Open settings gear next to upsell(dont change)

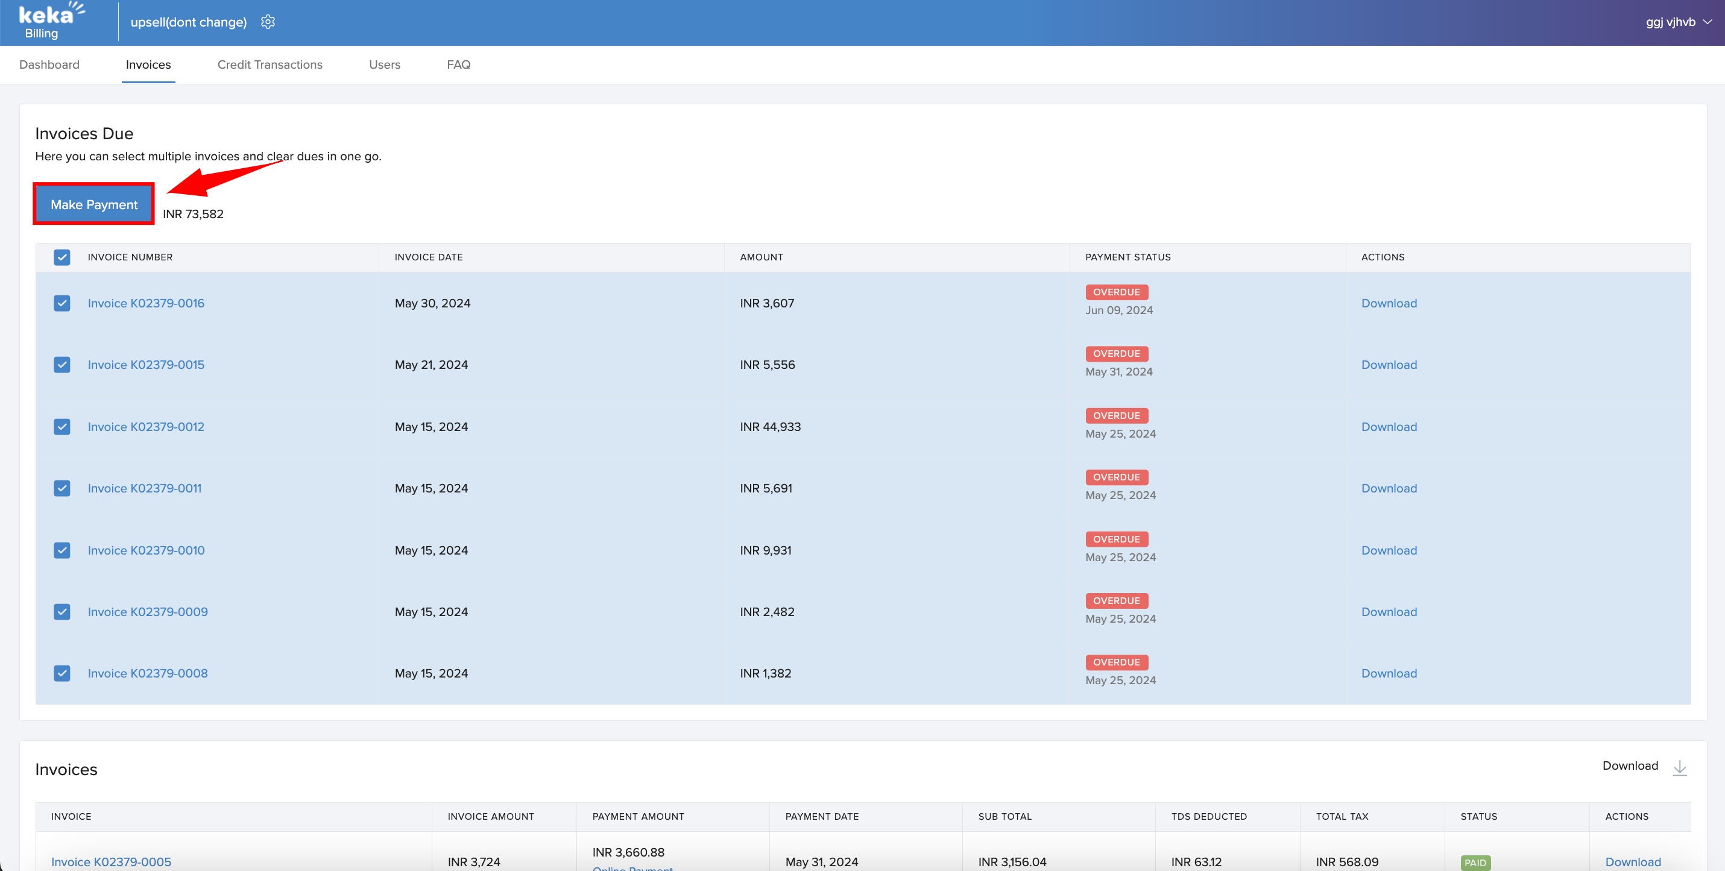pos(268,22)
